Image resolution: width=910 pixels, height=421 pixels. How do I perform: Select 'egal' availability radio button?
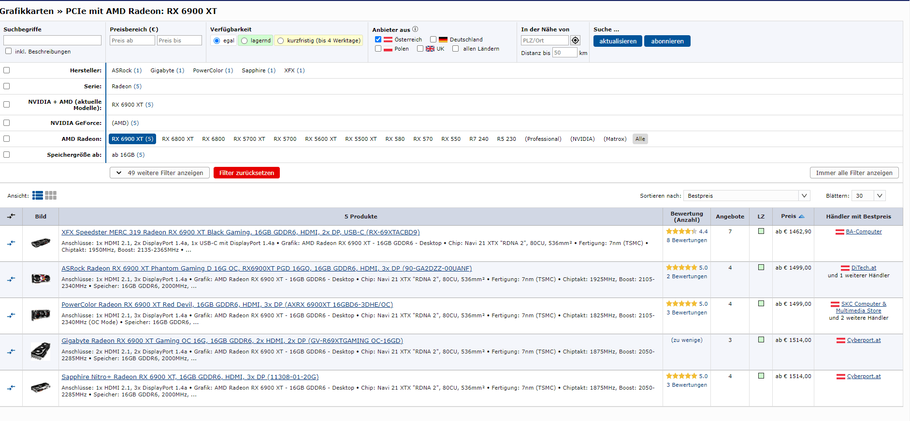(217, 41)
